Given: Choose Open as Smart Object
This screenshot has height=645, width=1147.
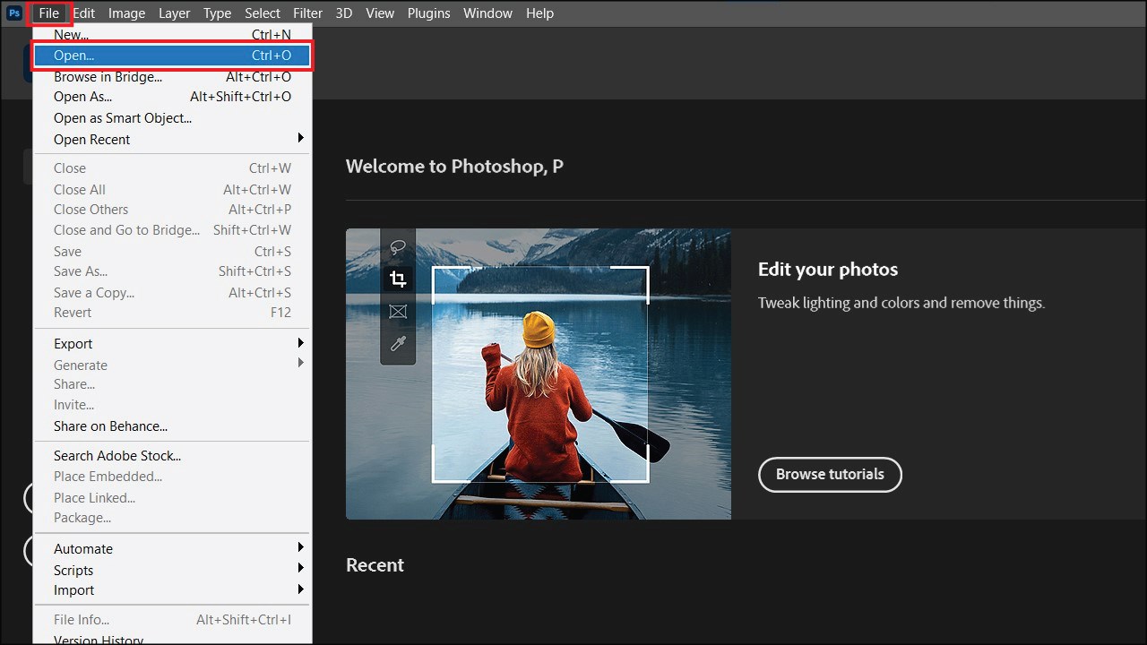Looking at the screenshot, I should (123, 117).
